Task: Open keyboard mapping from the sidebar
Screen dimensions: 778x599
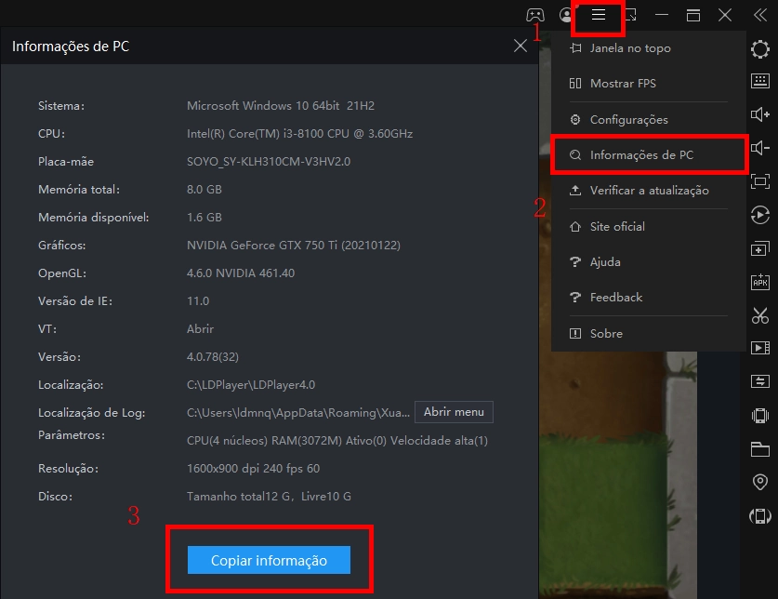Action: [760, 81]
